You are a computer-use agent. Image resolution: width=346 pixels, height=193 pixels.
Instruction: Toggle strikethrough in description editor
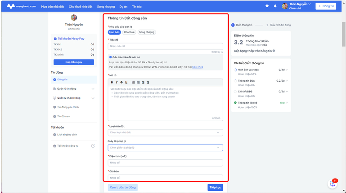[121, 82]
